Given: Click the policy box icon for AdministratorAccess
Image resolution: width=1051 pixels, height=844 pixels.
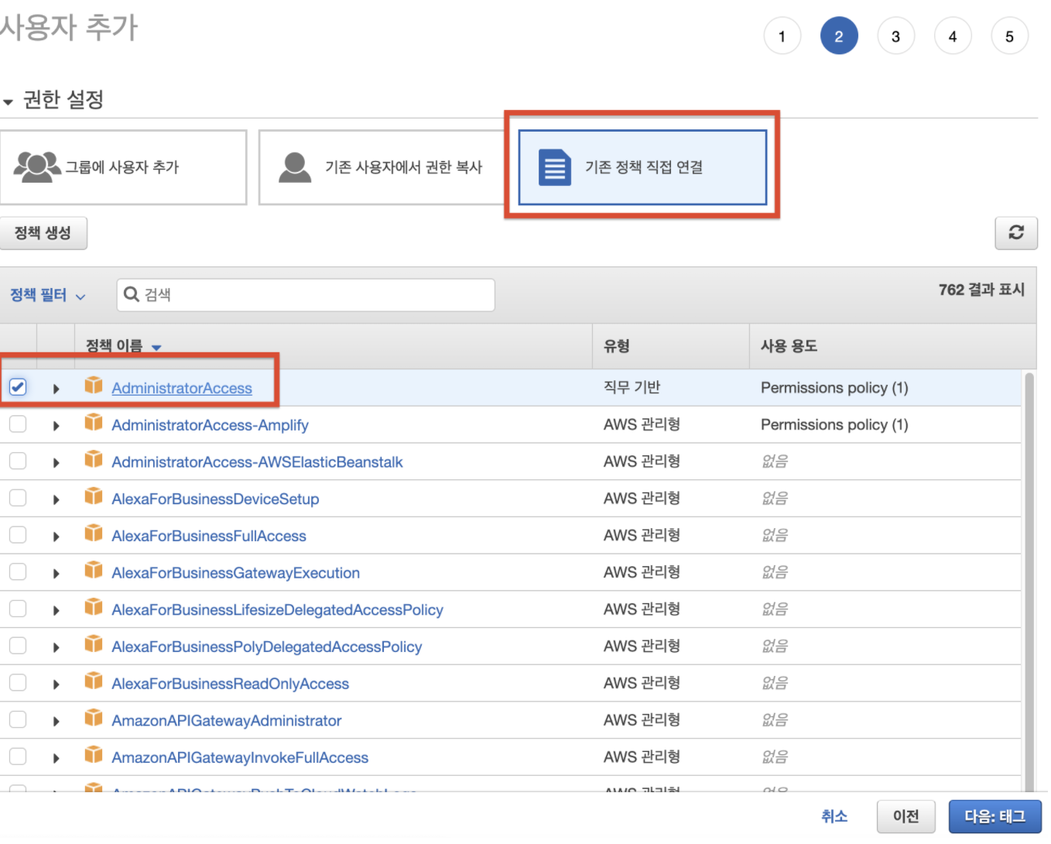Looking at the screenshot, I should point(94,385).
